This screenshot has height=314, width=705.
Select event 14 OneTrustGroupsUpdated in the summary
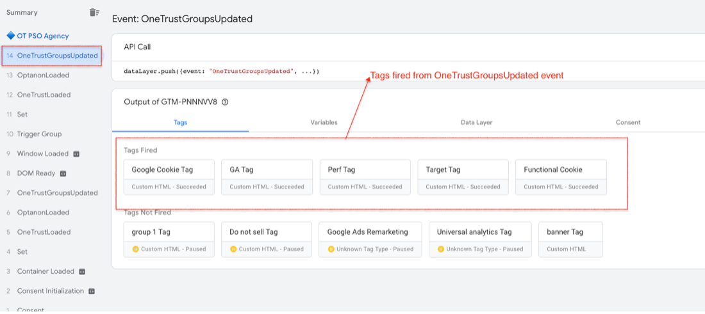tap(52, 56)
